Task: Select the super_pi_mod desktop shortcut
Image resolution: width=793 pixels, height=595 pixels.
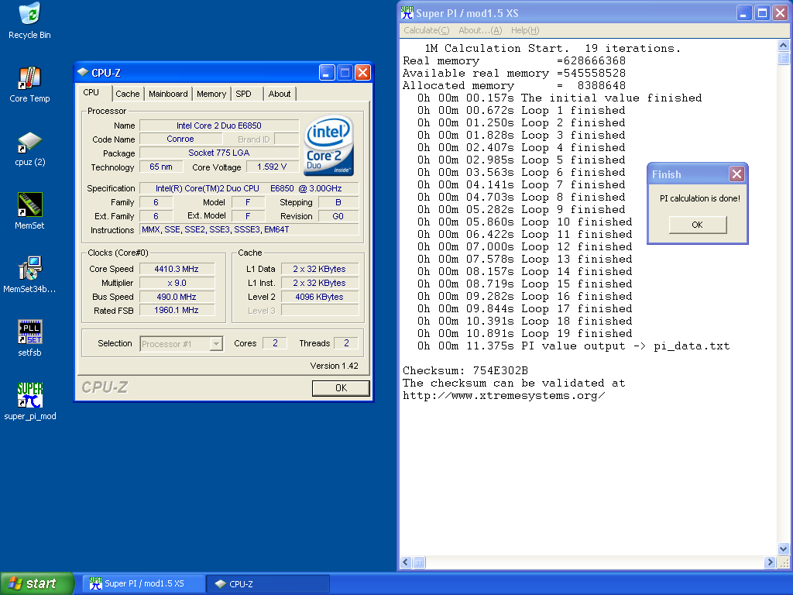Action: [x=29, y=402]
